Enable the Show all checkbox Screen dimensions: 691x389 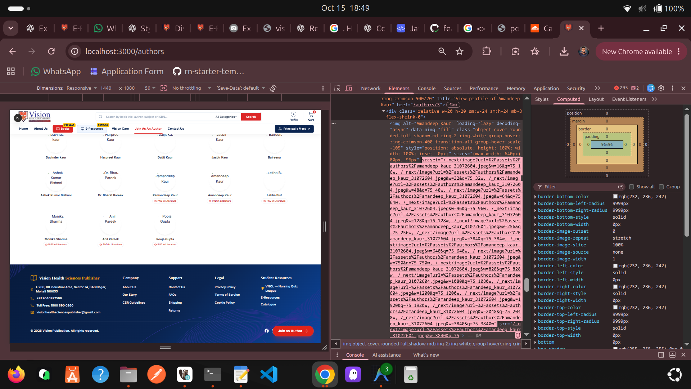click(x=631, y=187)
